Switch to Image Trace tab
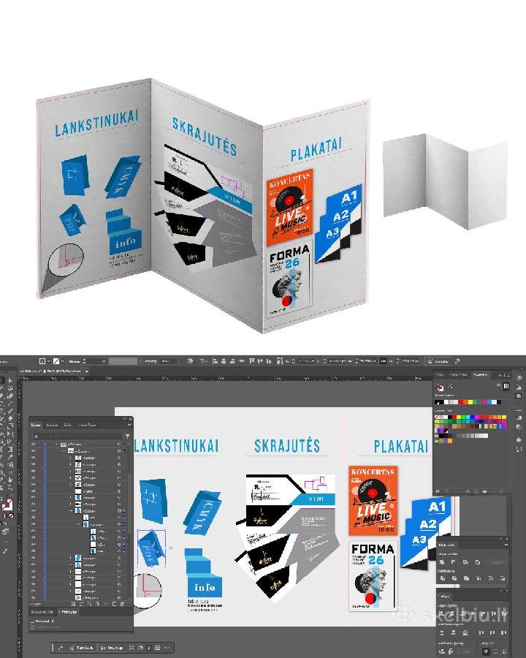Viewport: 526px width, 658px height. (86, 425)
